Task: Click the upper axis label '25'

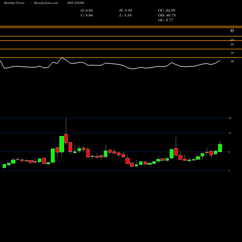Action: [x=232, y=40]
